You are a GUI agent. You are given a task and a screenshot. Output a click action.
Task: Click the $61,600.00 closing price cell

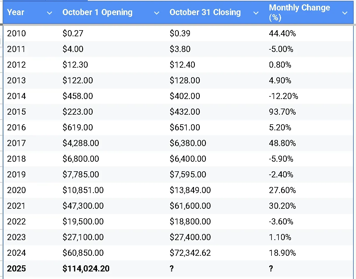point(190,206)
